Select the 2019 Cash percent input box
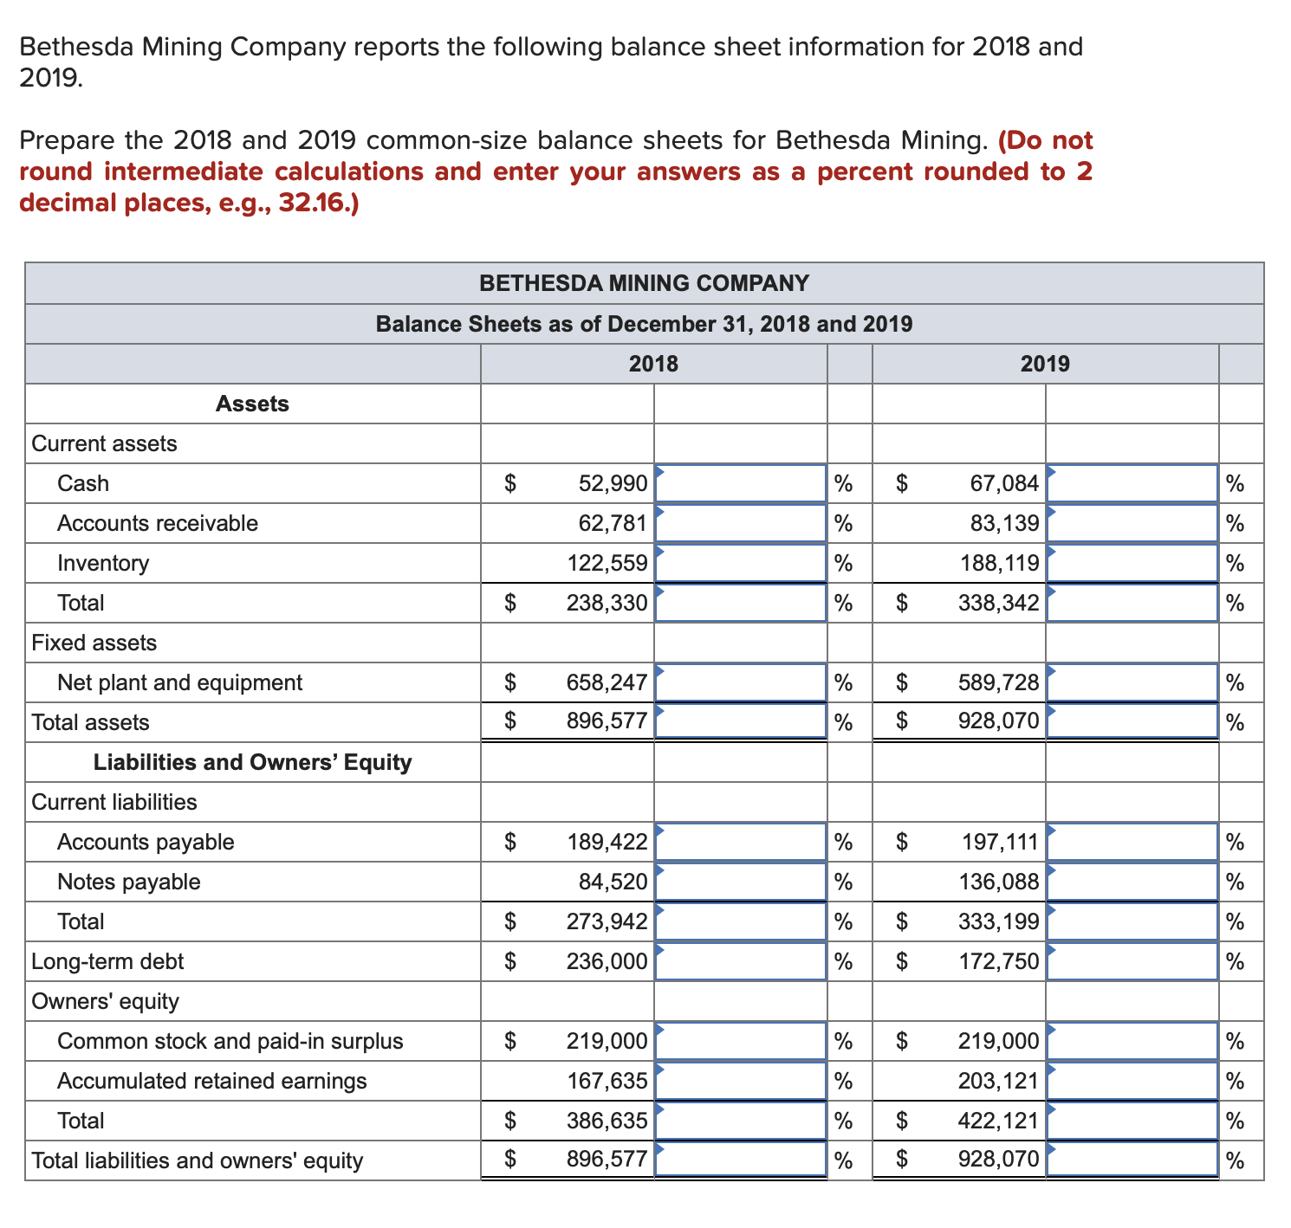This screenshot has width=1291, height=1228. tap(1132, 483)
